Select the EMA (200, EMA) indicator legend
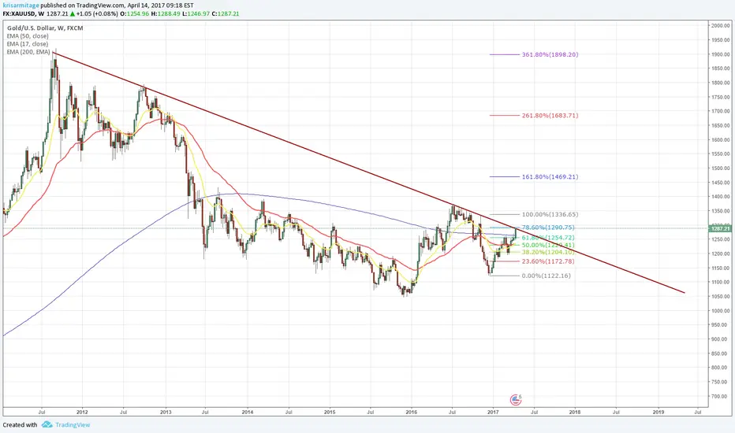 (x=28, y=52)
